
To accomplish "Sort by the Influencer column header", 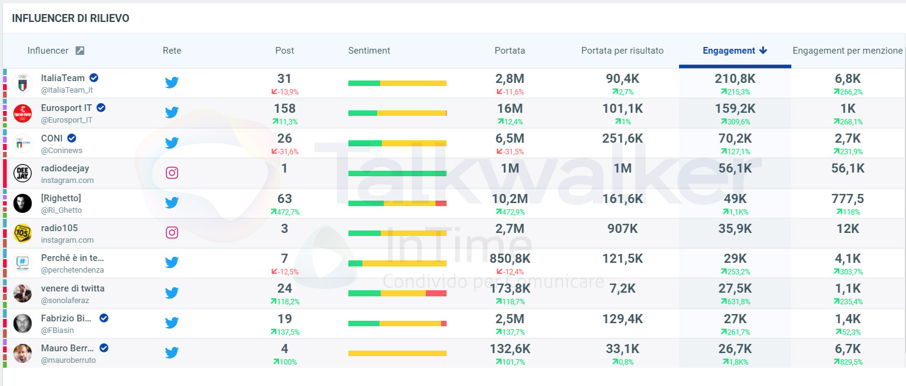I will (48, 51).
